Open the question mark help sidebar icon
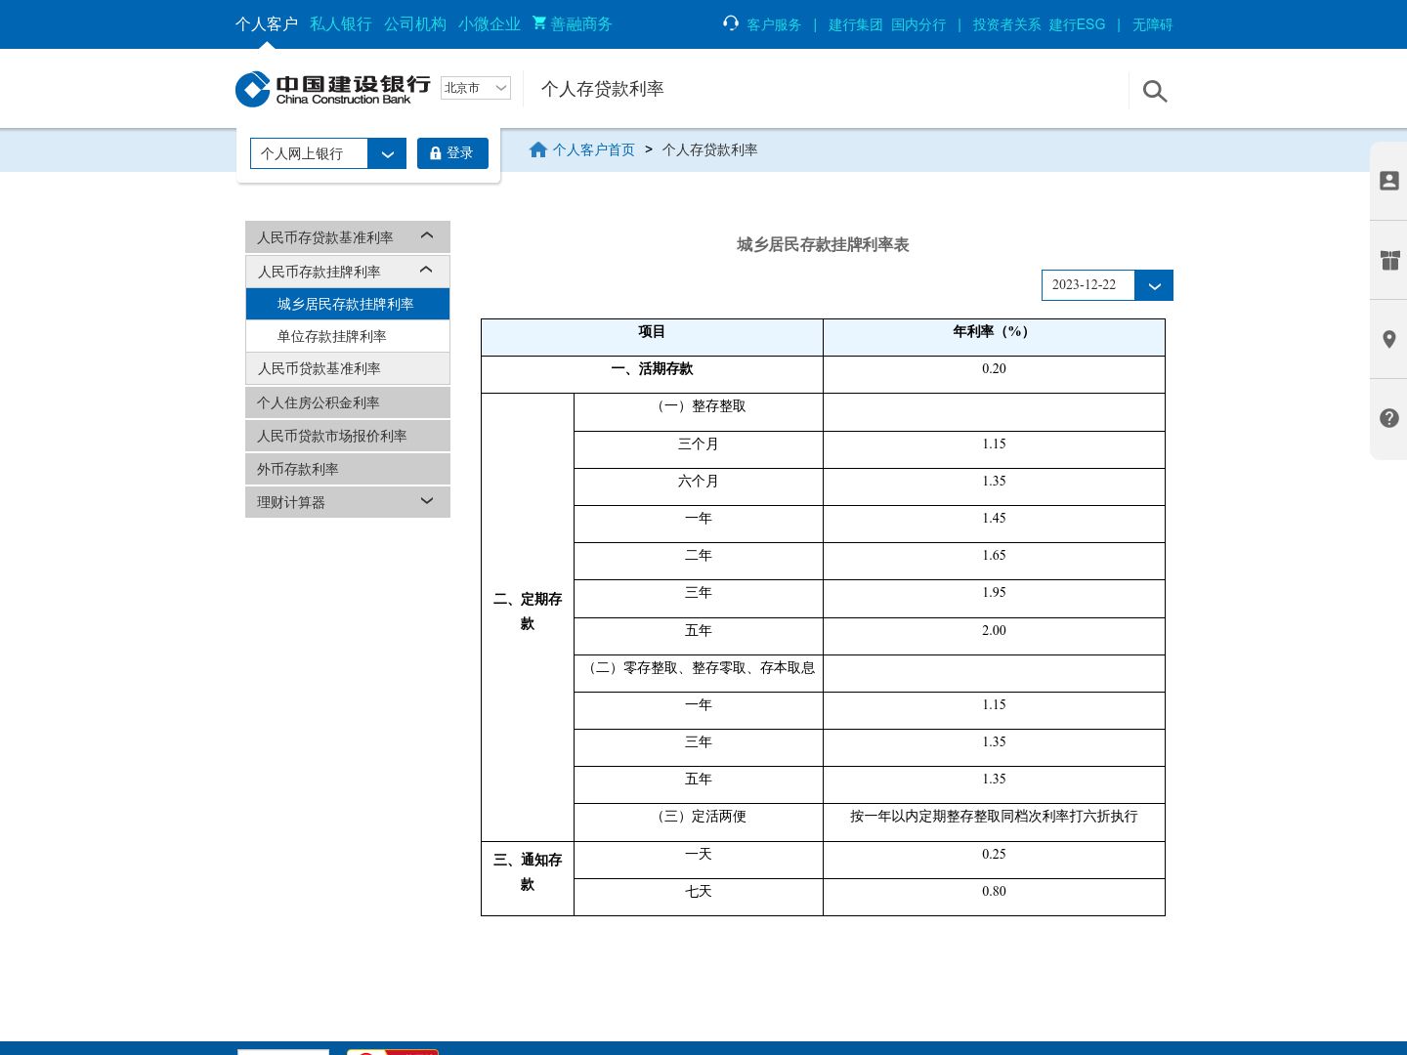Image resolution: width=1407 pixels, height=1055 pixels. coord(1389,418)
